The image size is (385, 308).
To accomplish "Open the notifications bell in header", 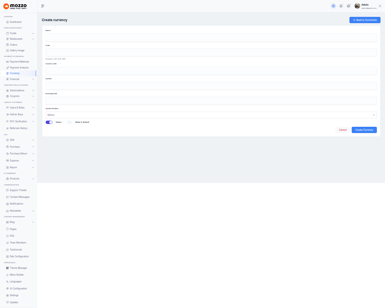I will tap(341, 6).
